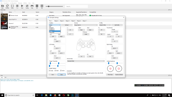Click the Save button in Gamepads Settings
The width and height of the screenshot is (172, 97).
tap(53, 75)
